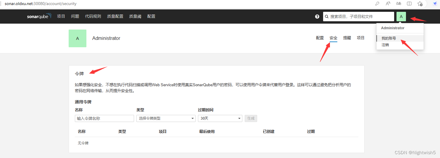
Task: Expand the 选择令牌类型 dropdown
Action: click(166, 118)
